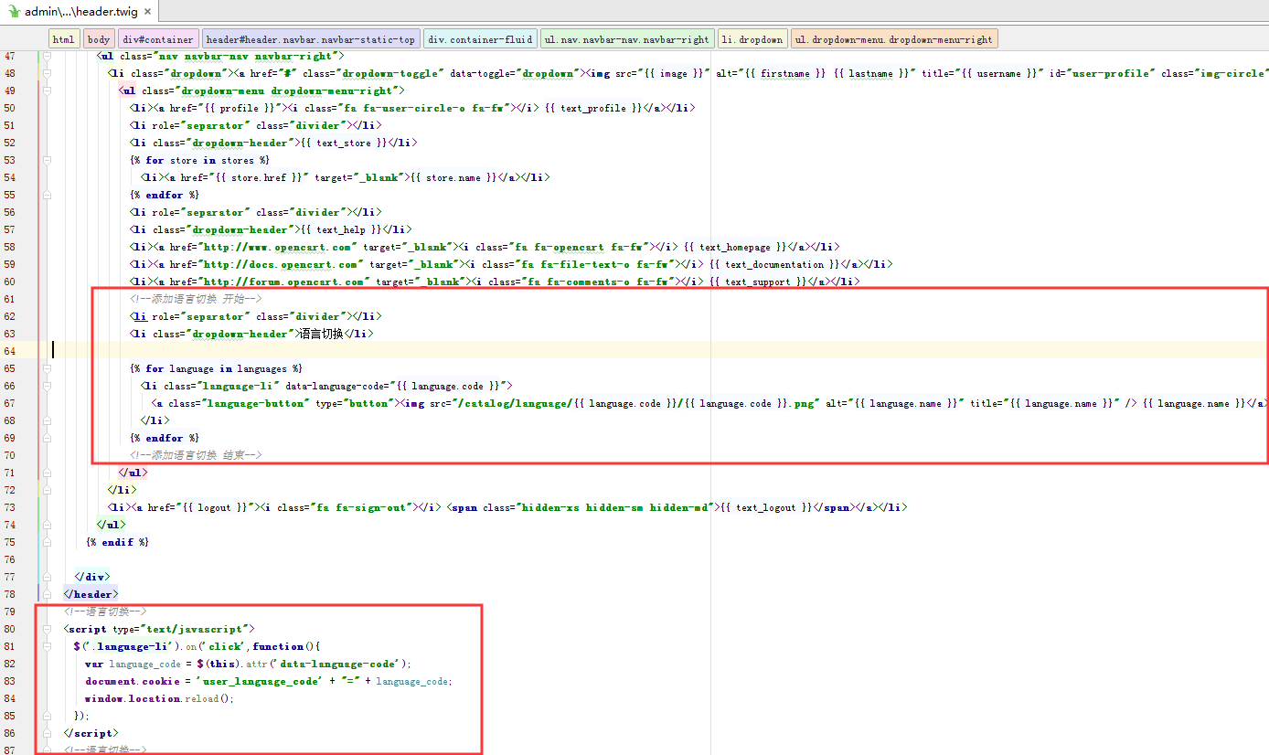1269x755 pixels.
Task: Collapse the ul block at line 47
Action: click(x=47, y=57)
